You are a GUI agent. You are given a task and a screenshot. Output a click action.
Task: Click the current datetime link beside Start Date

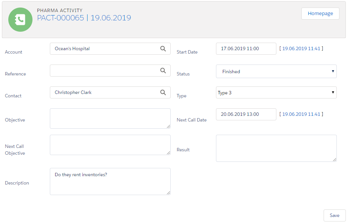(x=301, y=49)
